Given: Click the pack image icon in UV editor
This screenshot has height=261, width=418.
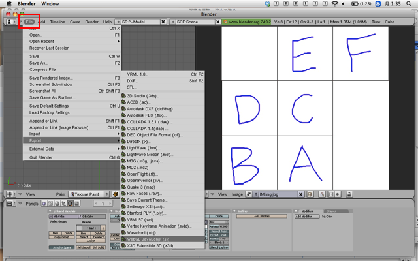Looking at the screenshot, I should pos(310,194).
